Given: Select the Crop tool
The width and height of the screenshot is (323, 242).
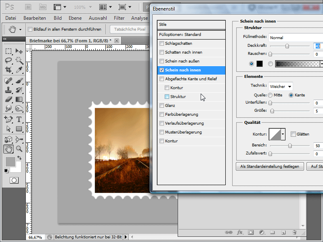Looking at the screenshot, I should pos(8,70).
